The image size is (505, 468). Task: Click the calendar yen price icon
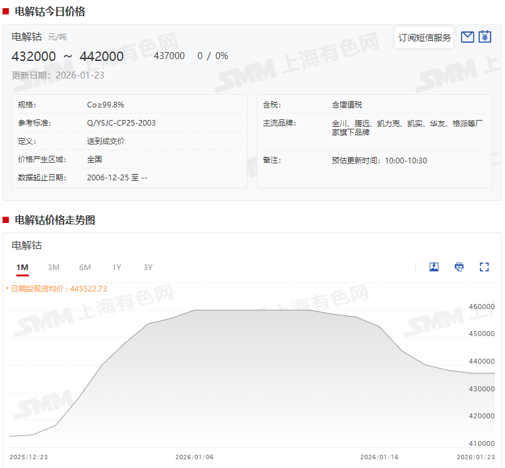484,37
